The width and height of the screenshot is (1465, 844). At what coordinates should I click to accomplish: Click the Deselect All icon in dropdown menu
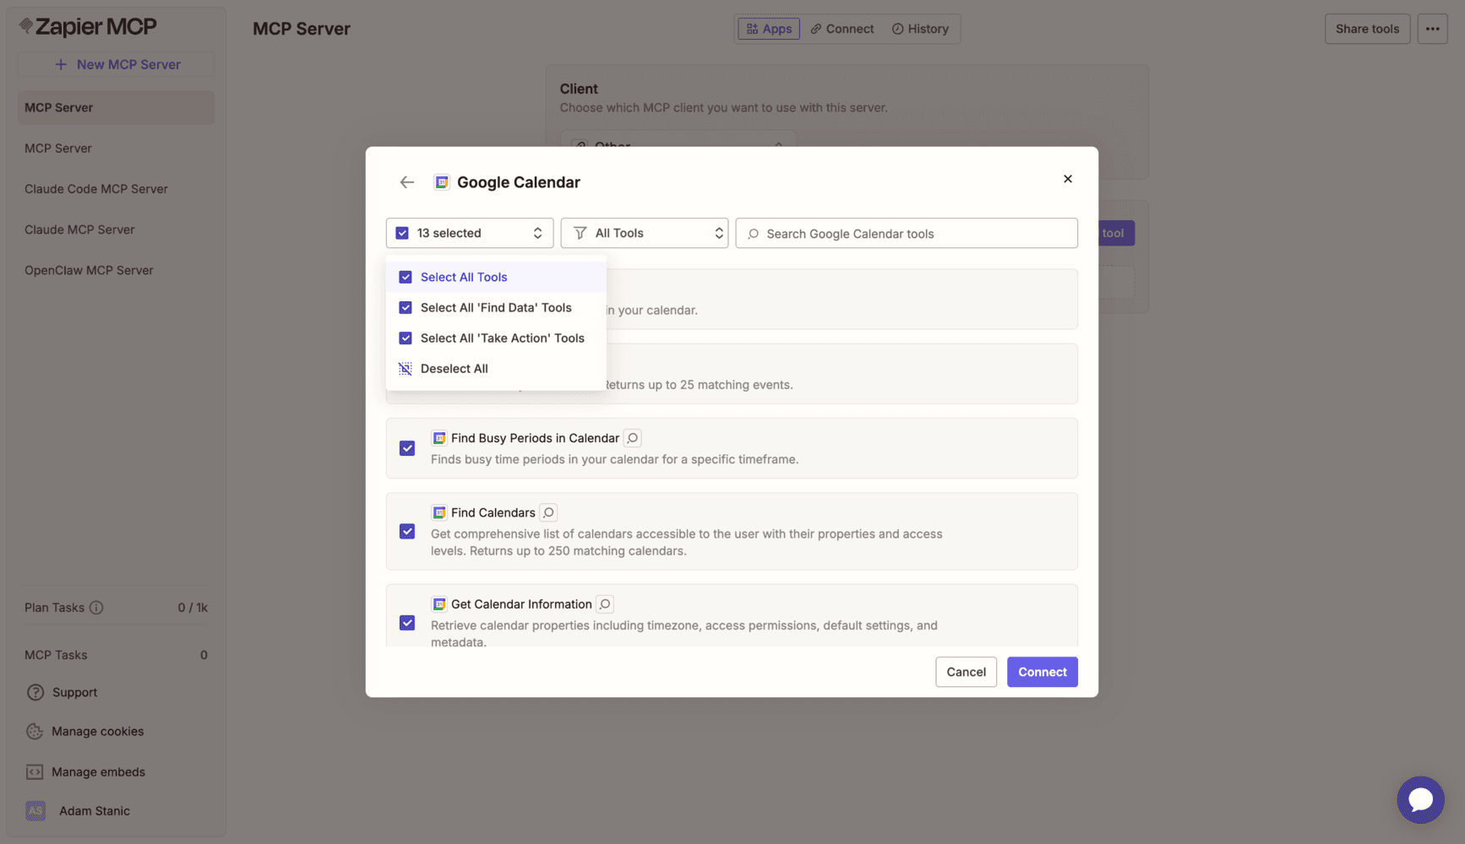tap(406, 369)
